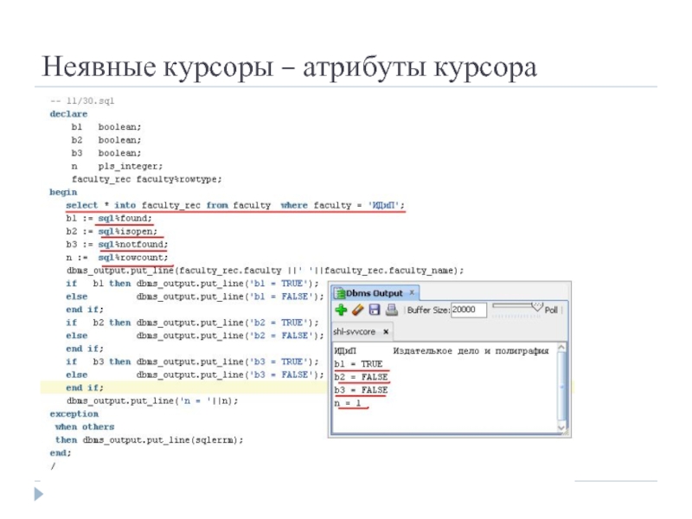Click the Poll rate slider handle
This screenshot has height=519, width=692.
pyautogui.click(x=536, y=306)
